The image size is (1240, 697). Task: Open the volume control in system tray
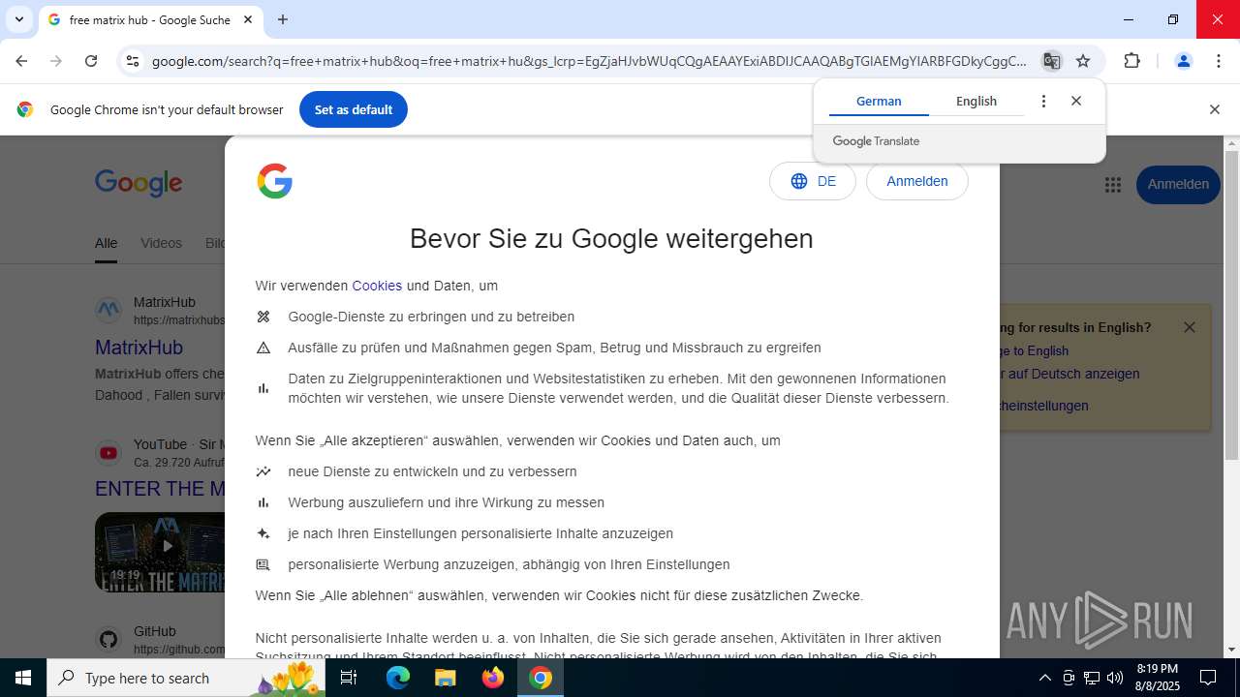click(x=1115, y=678)
